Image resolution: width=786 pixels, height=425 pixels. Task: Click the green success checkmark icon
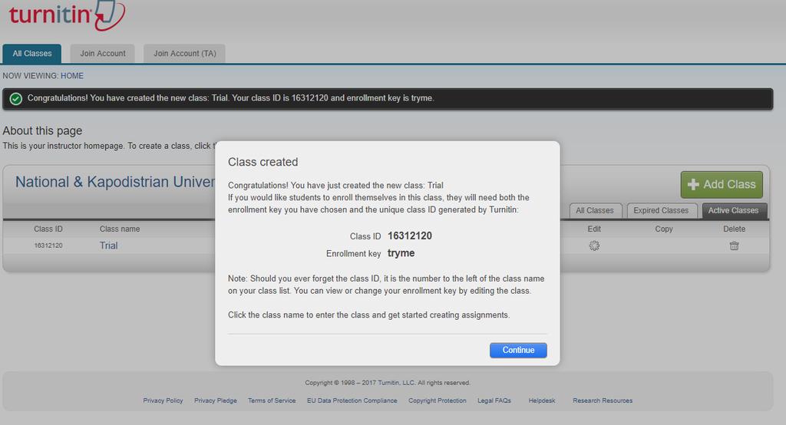pyautogui.click(x=15, y=99)
